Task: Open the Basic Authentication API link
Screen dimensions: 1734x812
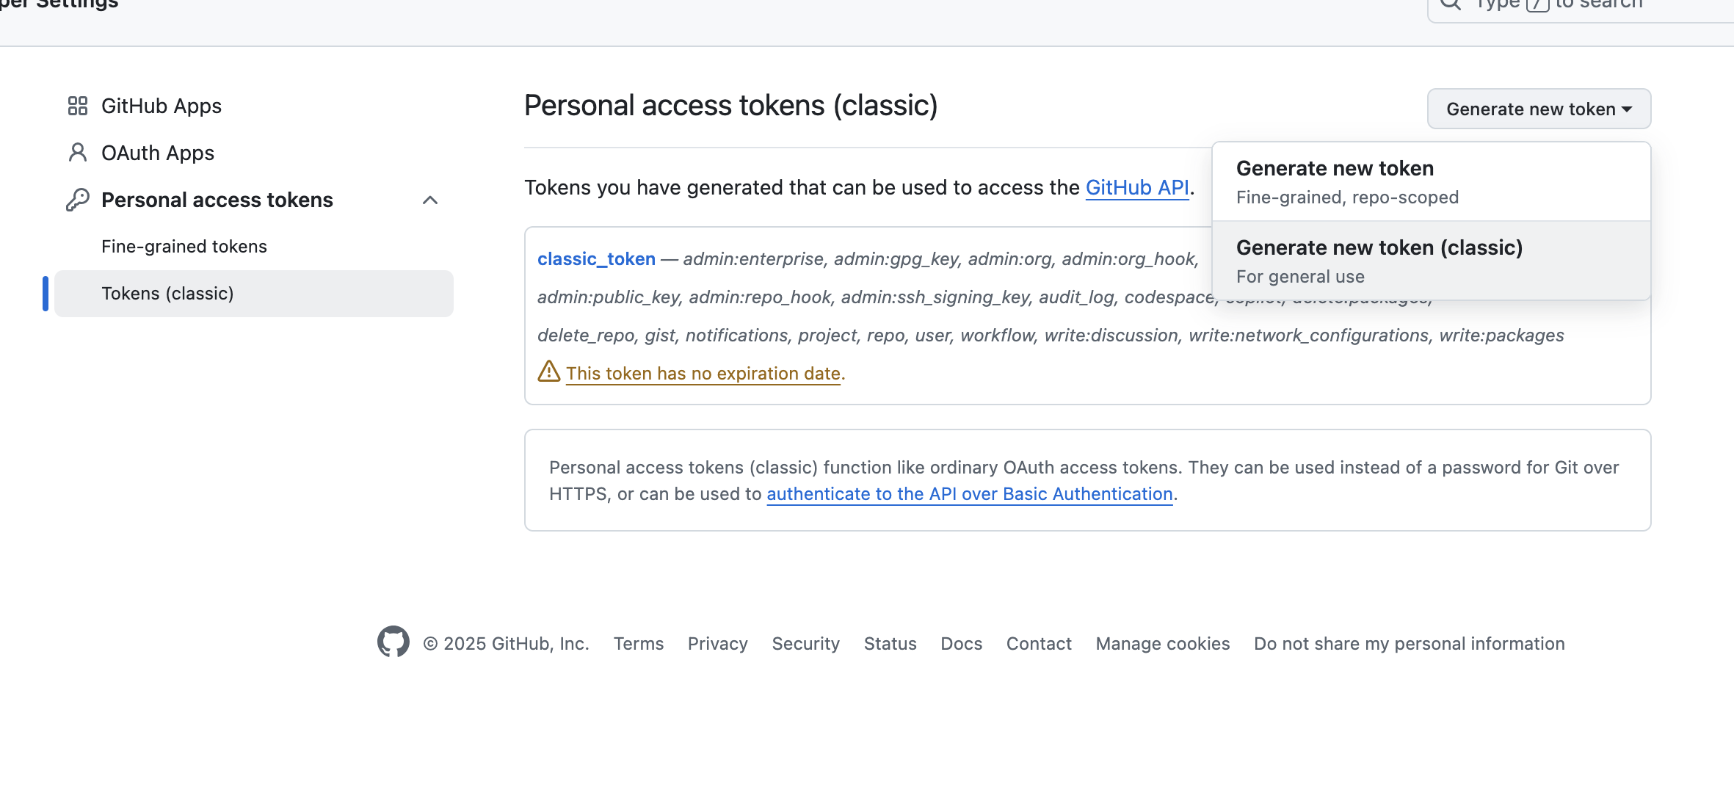Action: 970,494
